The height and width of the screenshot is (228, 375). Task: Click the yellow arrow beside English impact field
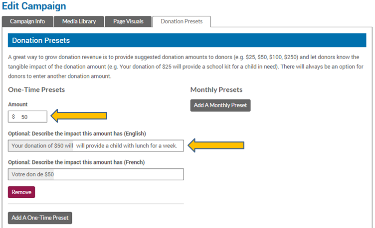(219, 146)
